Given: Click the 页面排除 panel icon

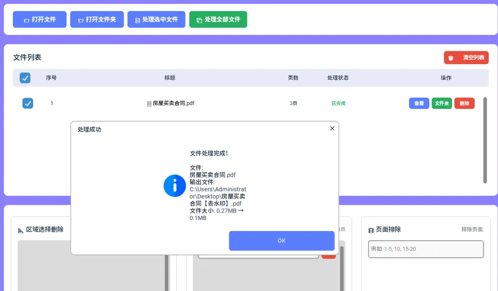Looking at the screenshot, I should [371, 230].
